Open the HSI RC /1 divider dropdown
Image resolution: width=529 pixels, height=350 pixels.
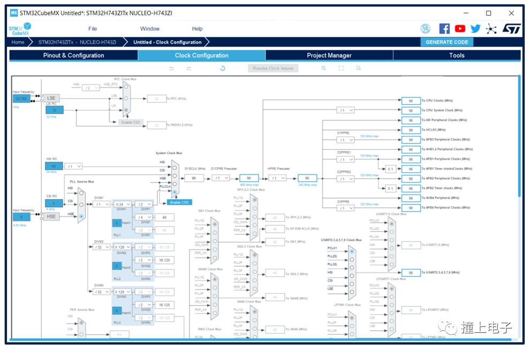click(x=74, y=166)
